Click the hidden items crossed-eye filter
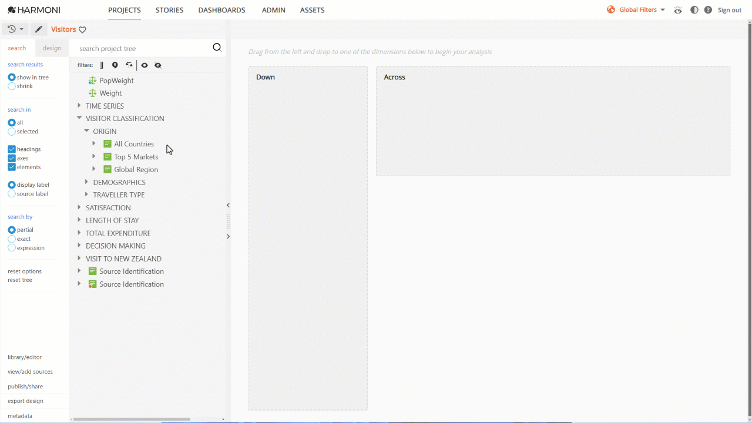 pos(157,65)
